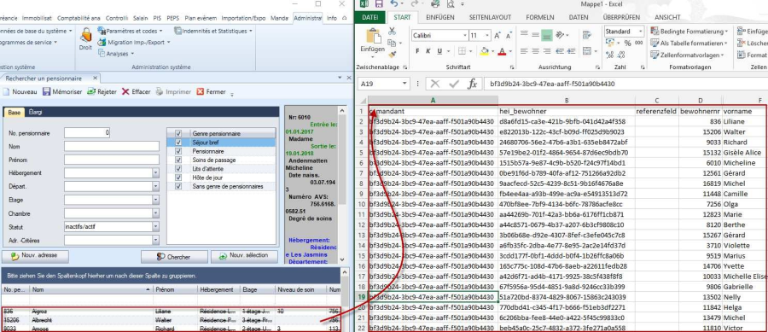This screenshot has width=768, height=332.
Task: Click the Format Painter brush in Excel
Action: (x=392, y=55)
